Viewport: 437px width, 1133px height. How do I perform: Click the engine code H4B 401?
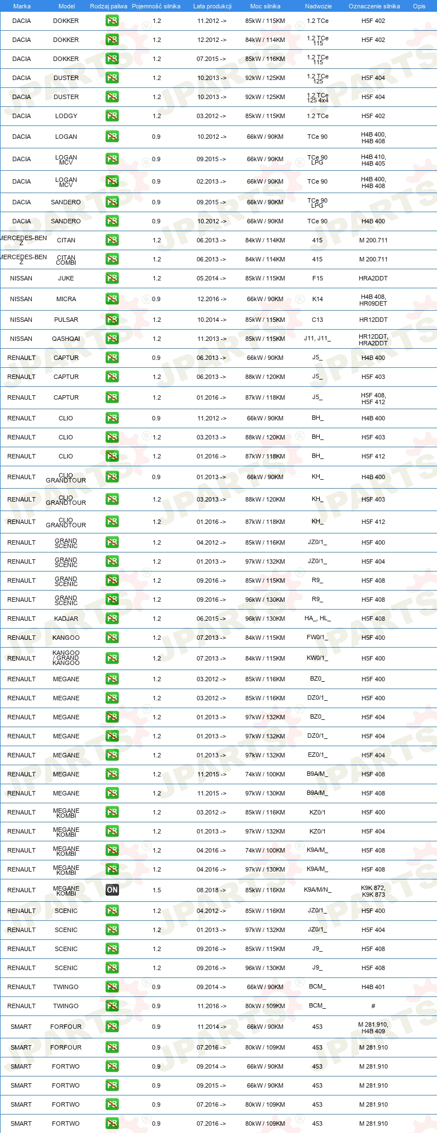[x=373, y=987]
